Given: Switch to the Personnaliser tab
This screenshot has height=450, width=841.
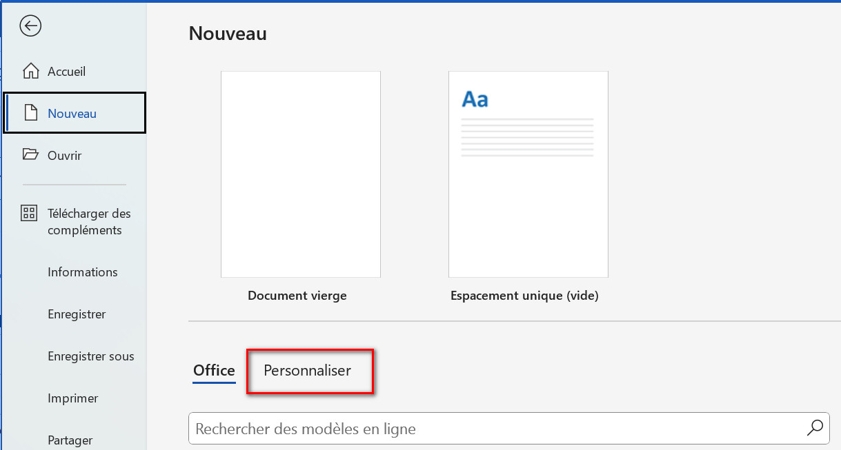Looking at the screenshot, I should pos(307,371).
